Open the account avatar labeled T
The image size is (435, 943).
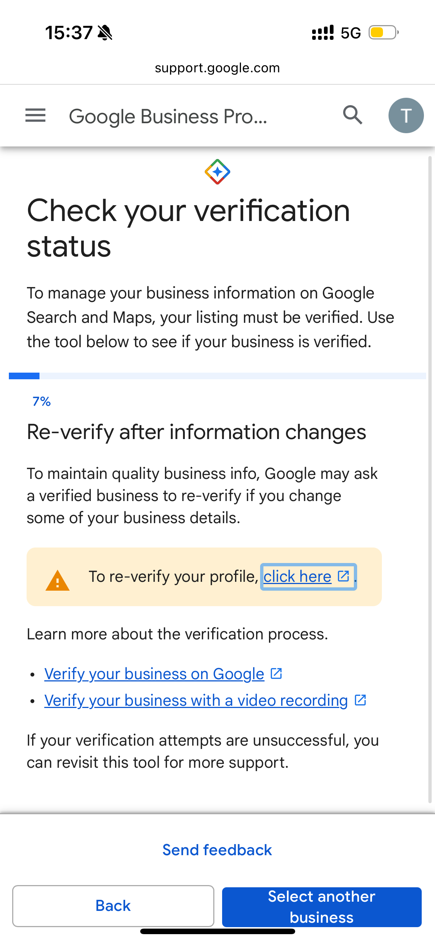point(406,115)
